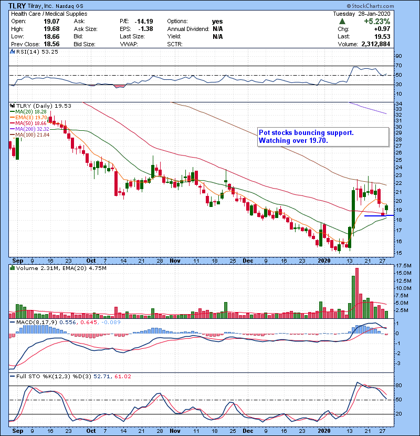Click the "VWAP:" label
Screen dimensions: 420x436
[129, 44]
